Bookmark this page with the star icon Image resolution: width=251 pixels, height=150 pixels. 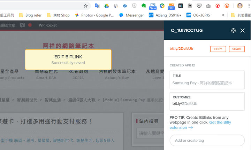(x=86, y=6)
